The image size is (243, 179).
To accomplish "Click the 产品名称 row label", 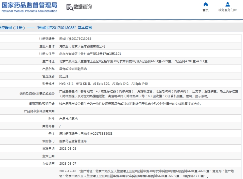I will (x=48, y=69).
